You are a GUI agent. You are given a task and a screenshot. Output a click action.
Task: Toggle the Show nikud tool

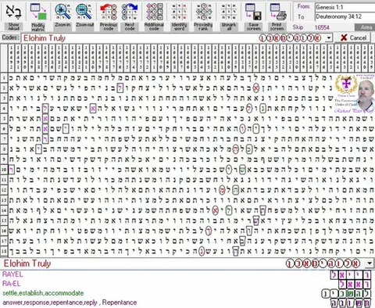[x=13, y=16]
